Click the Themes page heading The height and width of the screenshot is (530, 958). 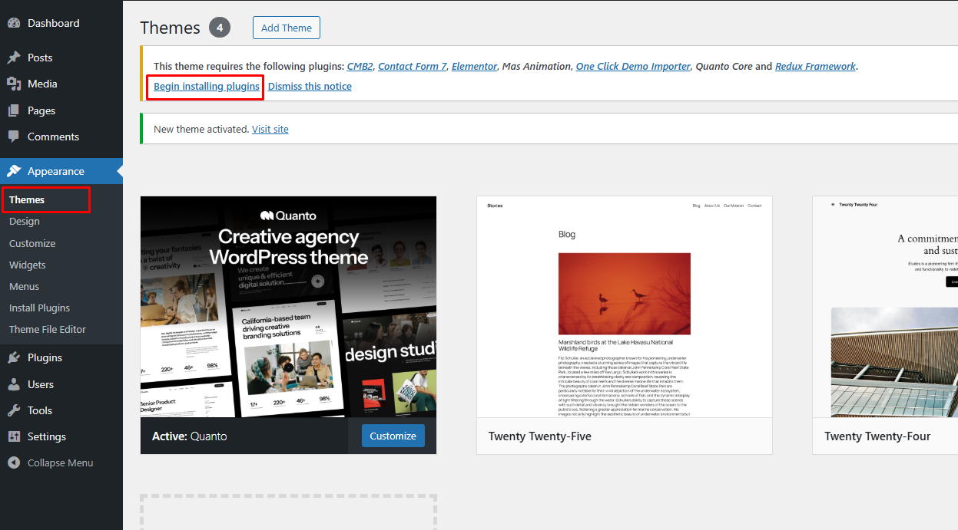[x=171, y=28]
